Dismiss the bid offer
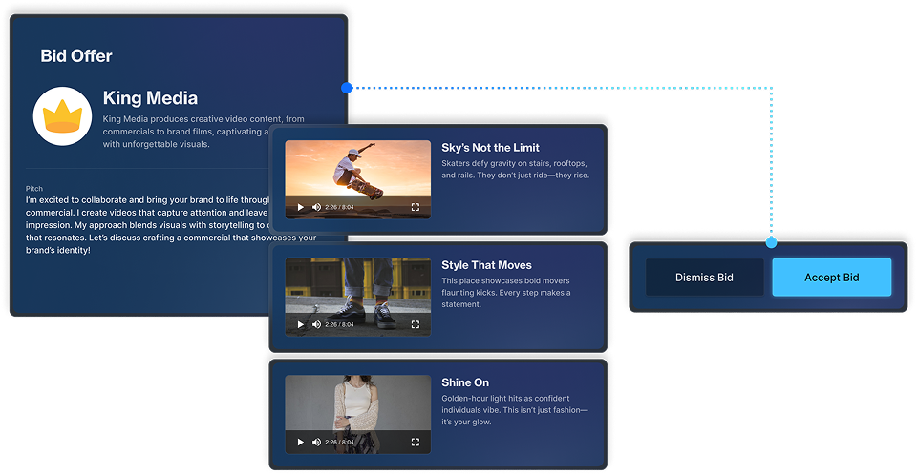 pyautogui.click(x=704, y=278)
